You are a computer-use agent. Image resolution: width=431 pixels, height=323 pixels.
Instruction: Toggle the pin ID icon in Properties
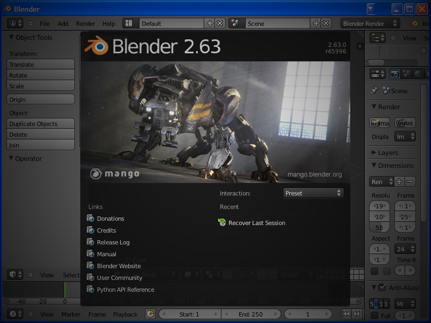point(374,90)
